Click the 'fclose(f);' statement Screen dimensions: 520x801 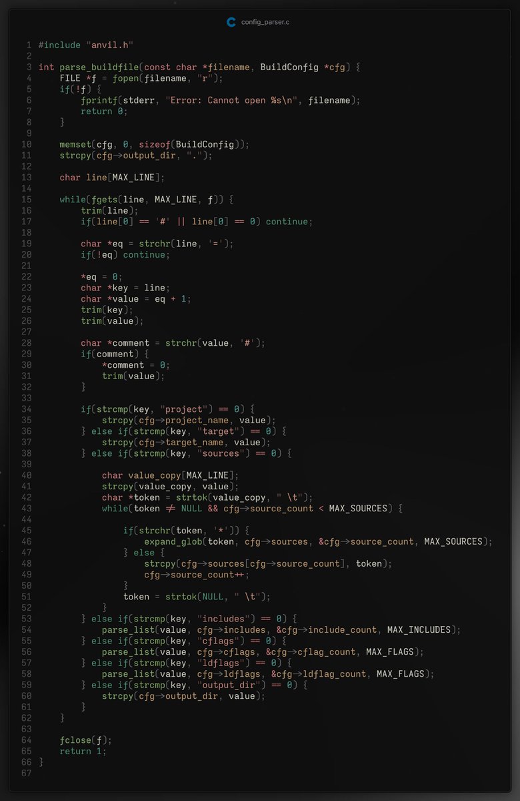(x=86, y=740)
